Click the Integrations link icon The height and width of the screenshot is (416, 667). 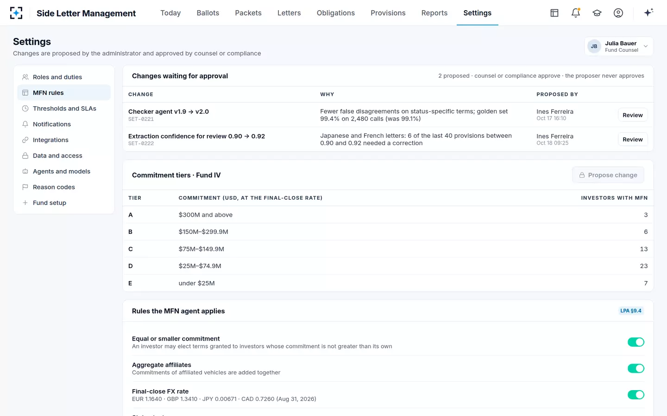[x=25, y=140]
